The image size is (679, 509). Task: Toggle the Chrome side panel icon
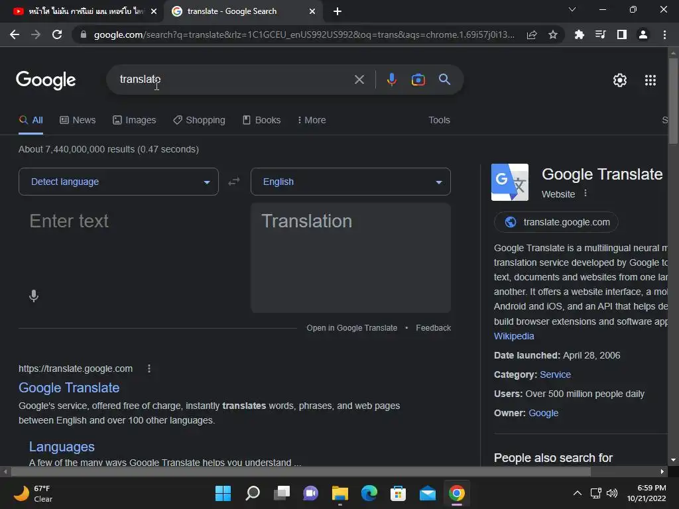[621, 34]
